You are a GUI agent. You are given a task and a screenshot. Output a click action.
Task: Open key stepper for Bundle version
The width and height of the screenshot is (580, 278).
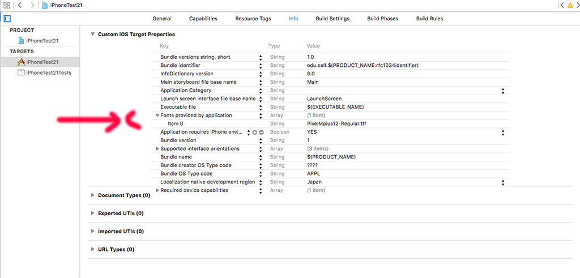(261, 140)
